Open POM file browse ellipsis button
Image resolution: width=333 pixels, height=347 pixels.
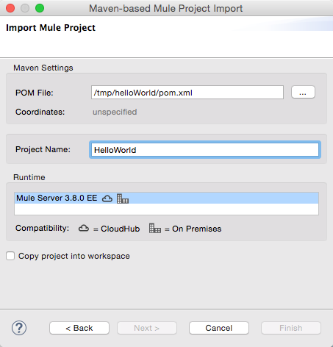(x=303, y=93)
